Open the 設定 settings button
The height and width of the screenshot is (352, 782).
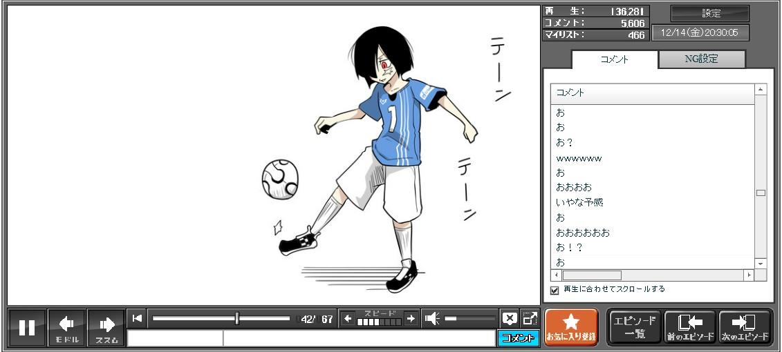[710, 14]
